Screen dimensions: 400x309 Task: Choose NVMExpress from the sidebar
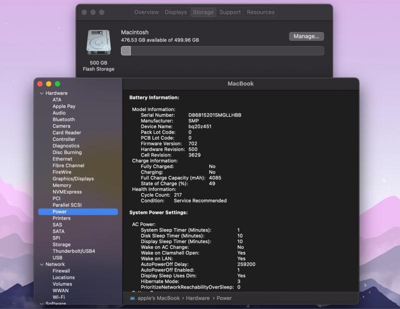pyautogui.click(x=67, y=192)
